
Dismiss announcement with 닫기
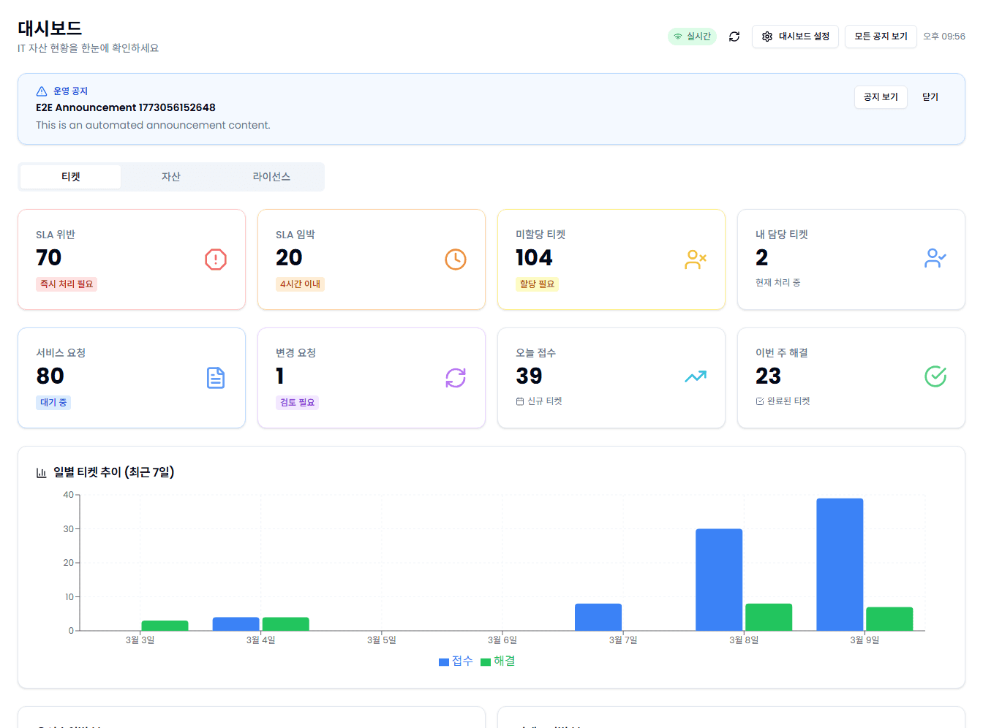(930, 97)
